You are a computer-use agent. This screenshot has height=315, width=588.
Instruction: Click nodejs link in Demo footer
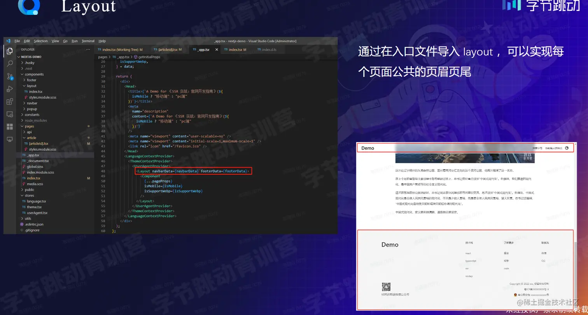[x=469, y=276]
